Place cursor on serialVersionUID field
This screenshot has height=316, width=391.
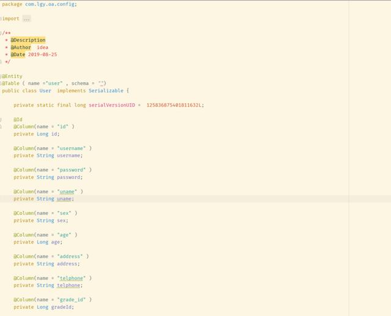point(112,105)
